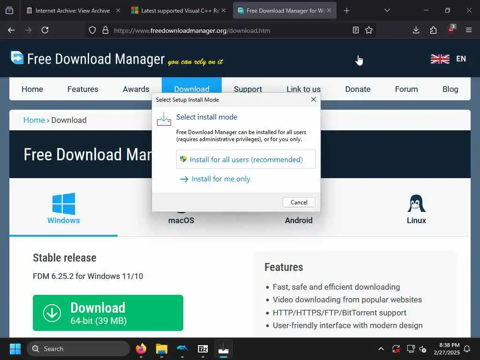Switch to Latest supported Visual C++ tab

(x=179, y=11)
